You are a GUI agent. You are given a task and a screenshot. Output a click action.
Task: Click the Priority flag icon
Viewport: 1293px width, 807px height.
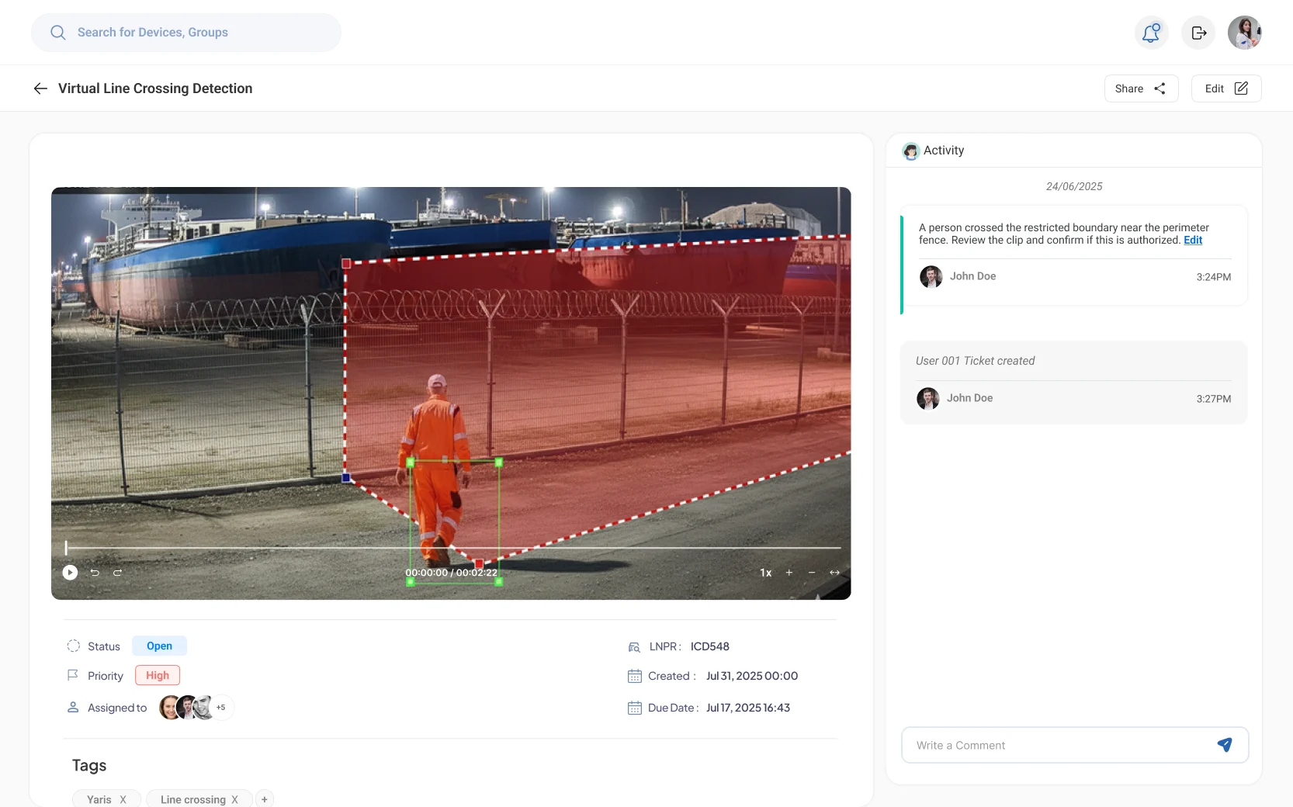click(73, 675)
